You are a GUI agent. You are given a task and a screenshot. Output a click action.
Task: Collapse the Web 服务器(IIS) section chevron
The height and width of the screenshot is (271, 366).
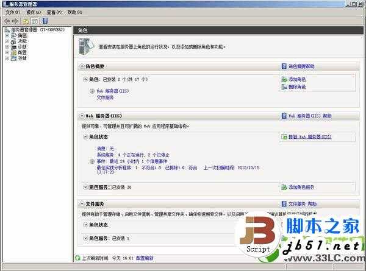pos(82,116)
